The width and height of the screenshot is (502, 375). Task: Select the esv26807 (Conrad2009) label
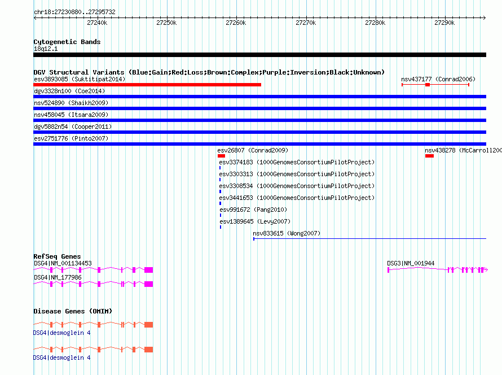point(253,150)
